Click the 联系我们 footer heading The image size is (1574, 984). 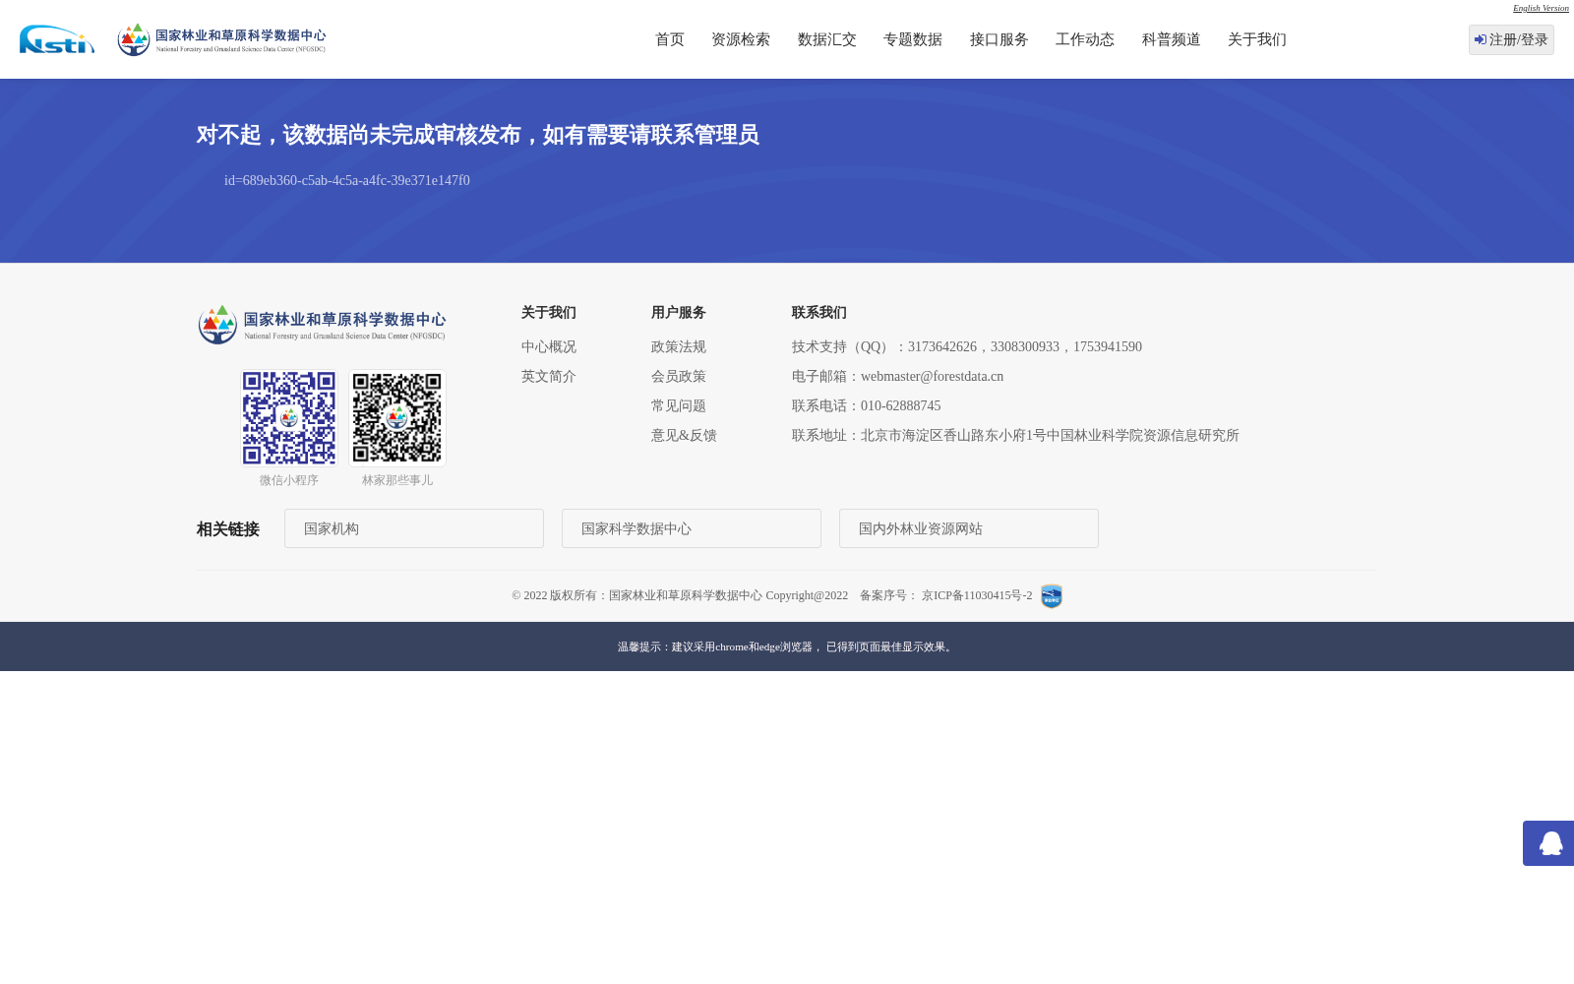(x=819, y=313)
